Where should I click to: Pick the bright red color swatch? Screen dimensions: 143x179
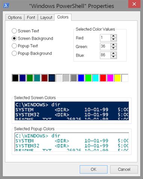tap(103, 78)
